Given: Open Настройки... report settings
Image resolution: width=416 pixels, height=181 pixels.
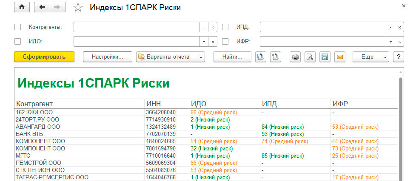Looking at the screenshot, I should click(x=107, y=57).
